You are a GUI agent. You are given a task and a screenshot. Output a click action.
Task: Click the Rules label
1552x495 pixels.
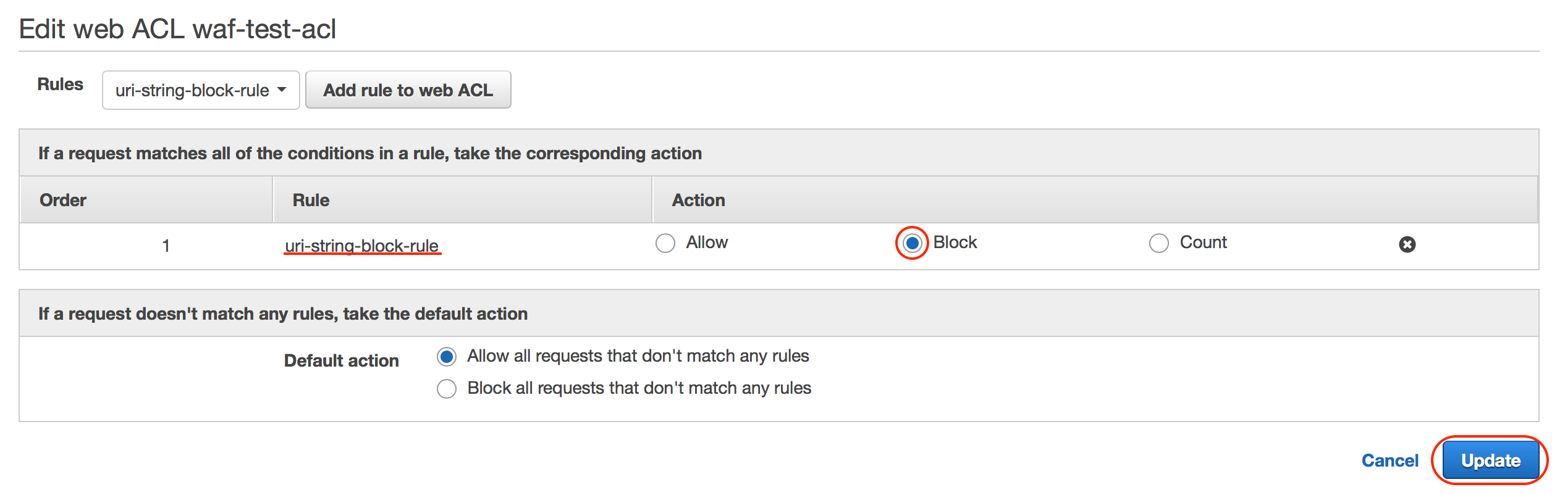pos(60,84)
